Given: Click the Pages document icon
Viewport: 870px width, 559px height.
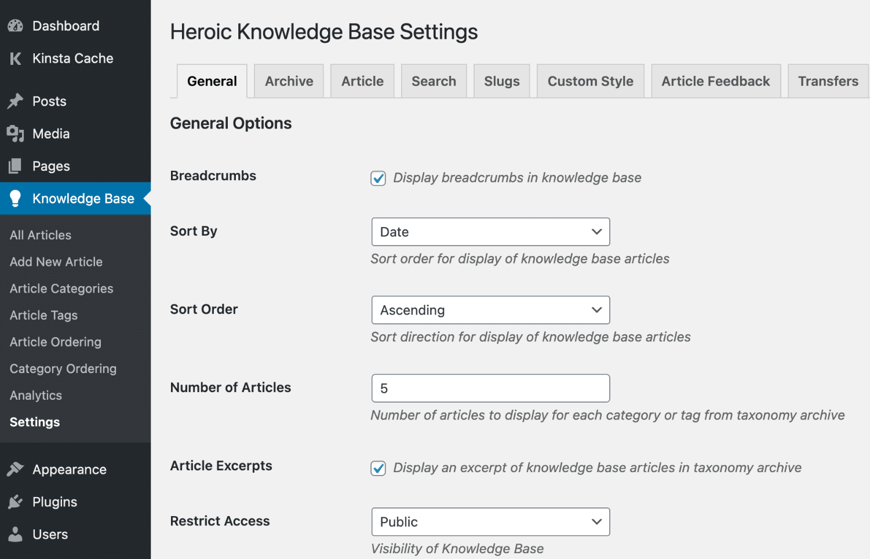Looking at the screenshot, I should pyautogui.click(x=14, y=166).
